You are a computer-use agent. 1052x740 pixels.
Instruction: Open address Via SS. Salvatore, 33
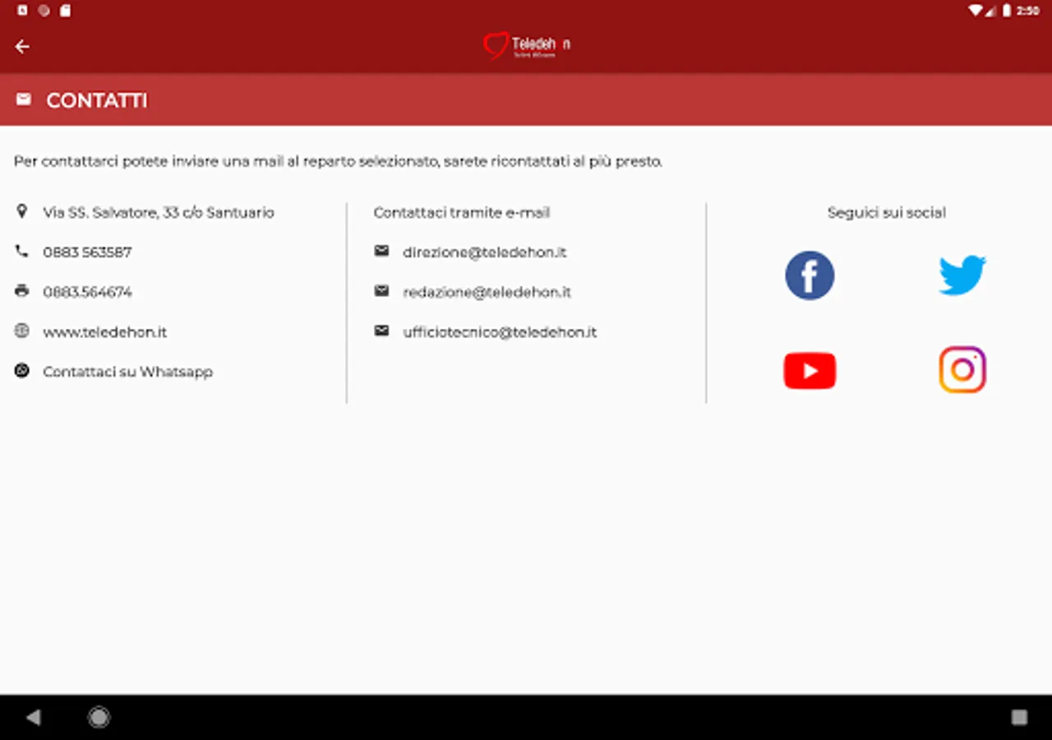(x=159, y=212)
